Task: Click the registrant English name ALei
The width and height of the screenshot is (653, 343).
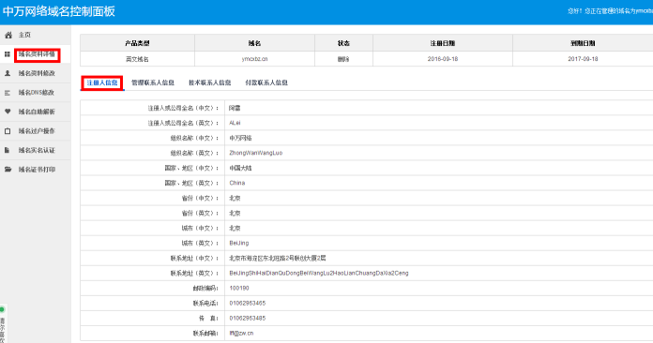Action: tap(235, 123)
